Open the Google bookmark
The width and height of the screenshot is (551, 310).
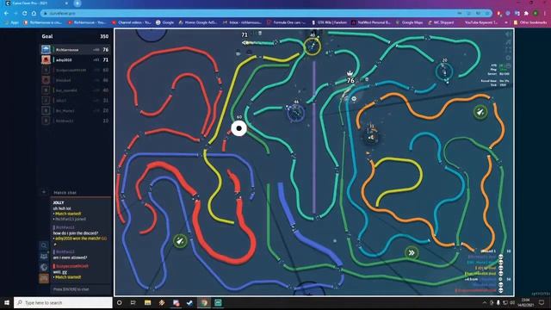(x=165, y=22)
